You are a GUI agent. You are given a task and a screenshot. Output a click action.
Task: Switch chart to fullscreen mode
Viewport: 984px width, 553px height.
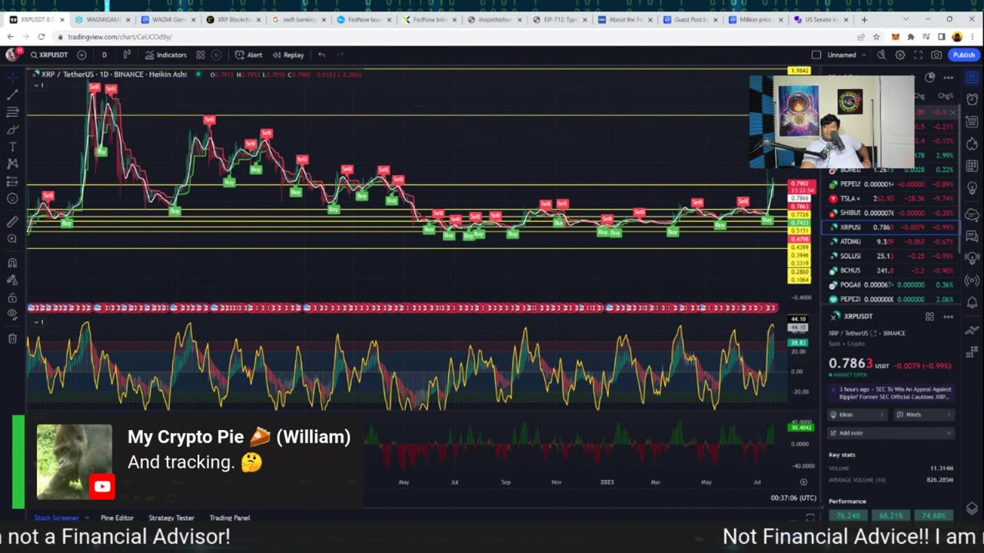pos(918,55)
